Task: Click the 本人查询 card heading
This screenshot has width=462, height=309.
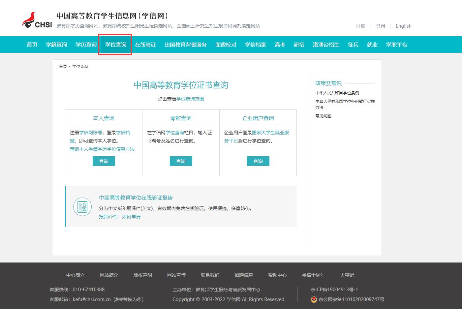Action: coord(104,118)
